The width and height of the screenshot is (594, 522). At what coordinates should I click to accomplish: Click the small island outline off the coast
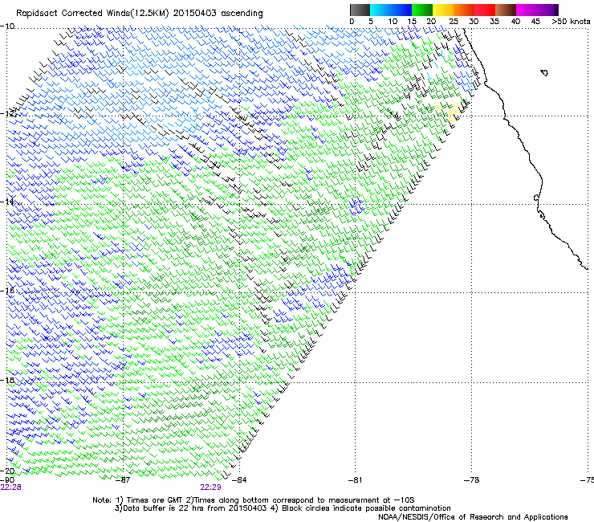point(544,72)
